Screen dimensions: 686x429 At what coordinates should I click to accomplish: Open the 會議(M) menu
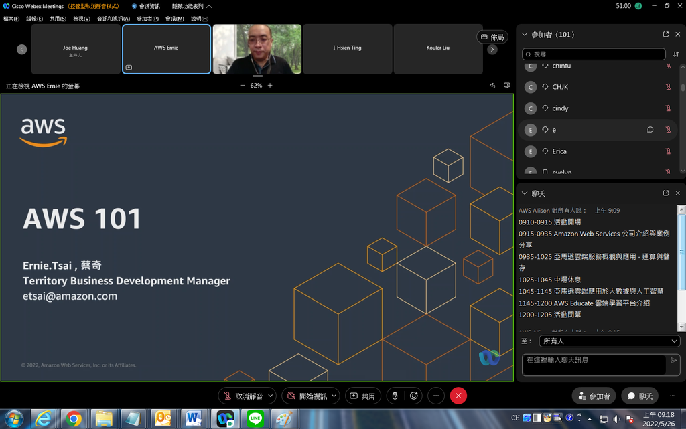click(175, 19)
